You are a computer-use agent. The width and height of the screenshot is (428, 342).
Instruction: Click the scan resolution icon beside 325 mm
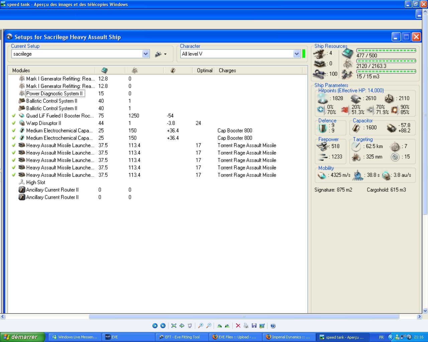tap(356, 157)
